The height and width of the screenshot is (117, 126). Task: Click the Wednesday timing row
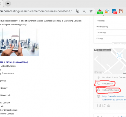pyautogui.click(x=111, y=27)
